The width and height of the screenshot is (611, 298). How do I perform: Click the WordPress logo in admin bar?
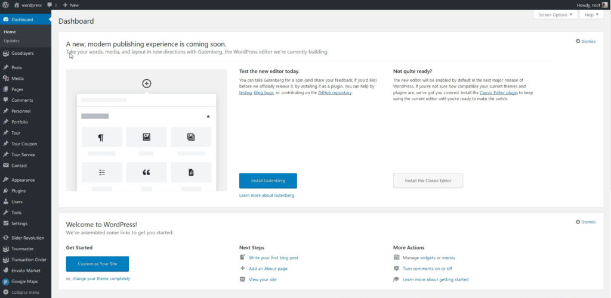[5, 5]
